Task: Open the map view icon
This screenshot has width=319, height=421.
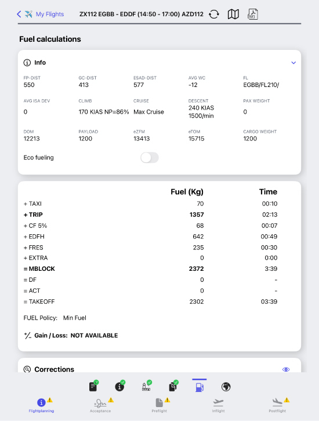Action: (233, 14)
